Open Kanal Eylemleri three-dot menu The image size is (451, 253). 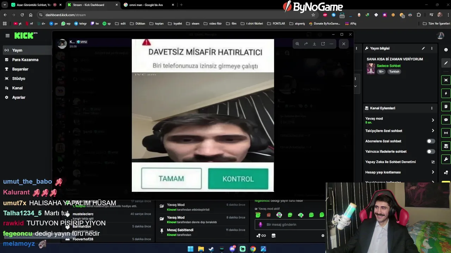click(x=432, y=108)
